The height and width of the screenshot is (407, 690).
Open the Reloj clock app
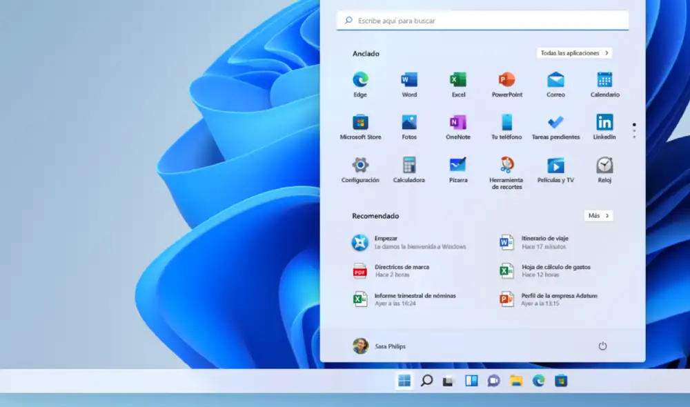pos(604,168)
